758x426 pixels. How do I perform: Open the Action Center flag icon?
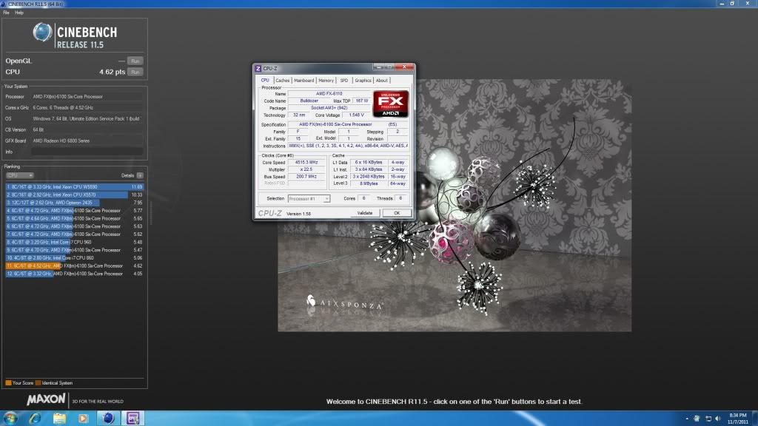click(697, 419)
